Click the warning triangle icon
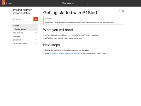The height and width of the screenshot is (106, 141). [45, 19]
